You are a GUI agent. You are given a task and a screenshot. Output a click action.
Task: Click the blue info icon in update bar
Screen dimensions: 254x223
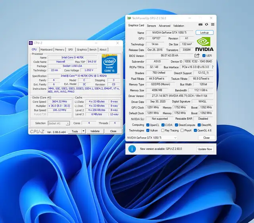pyautogui.click(x=132, y=149)
